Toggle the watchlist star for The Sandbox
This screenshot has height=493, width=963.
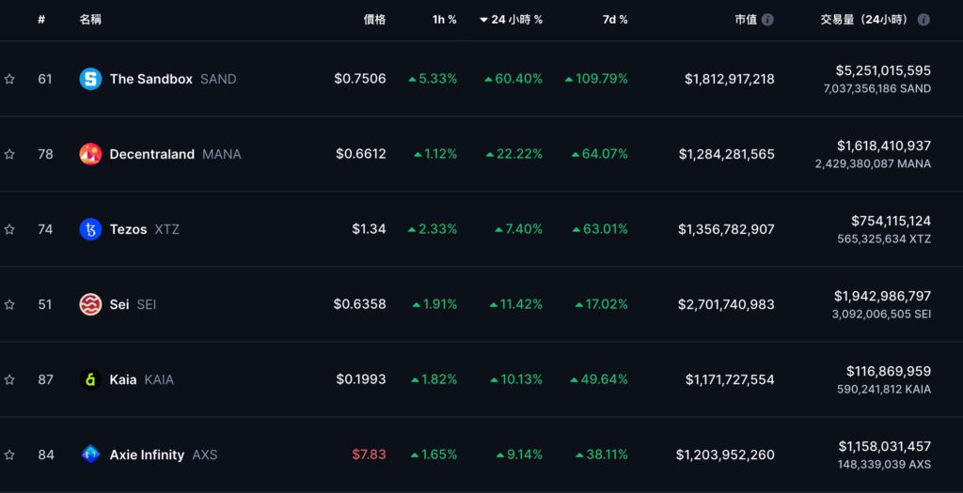[x=9, y=79]
